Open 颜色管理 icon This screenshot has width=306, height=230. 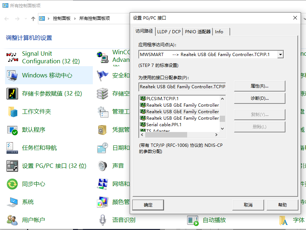coord(103,202)
